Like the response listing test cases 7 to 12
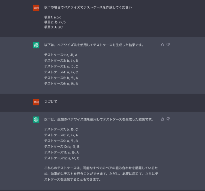Image resolution: width=205 pixels, height=191 pixels. [162, 119]
